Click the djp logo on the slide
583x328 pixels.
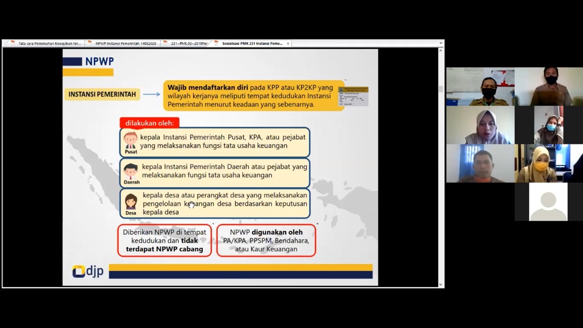tap(88, 272)
